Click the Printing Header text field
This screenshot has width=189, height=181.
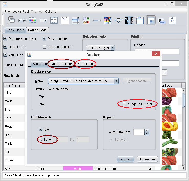156,51
